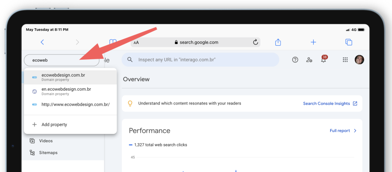
Task: Click the Videos sidebar icon
Action: tap(32, 141)
